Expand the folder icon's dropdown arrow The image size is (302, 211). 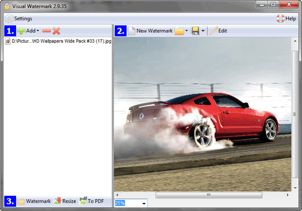coord(187,31)
